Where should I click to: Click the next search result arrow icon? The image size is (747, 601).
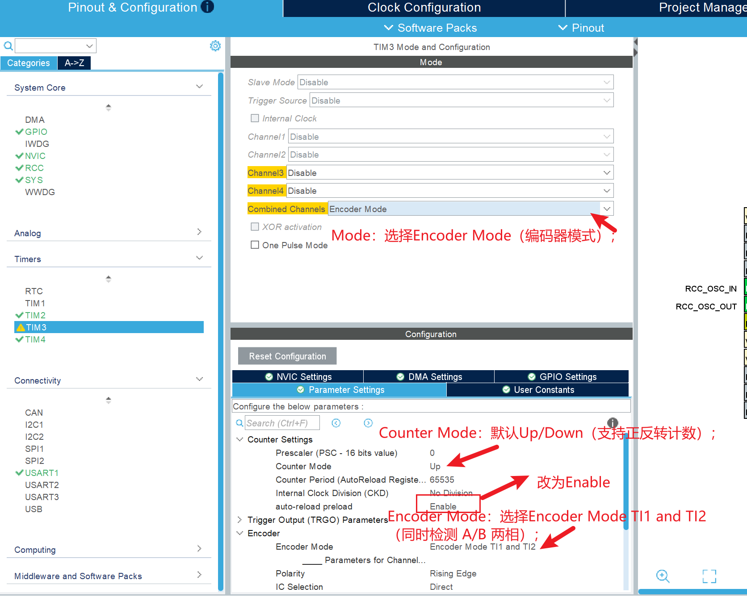click(x=368, y=423)
